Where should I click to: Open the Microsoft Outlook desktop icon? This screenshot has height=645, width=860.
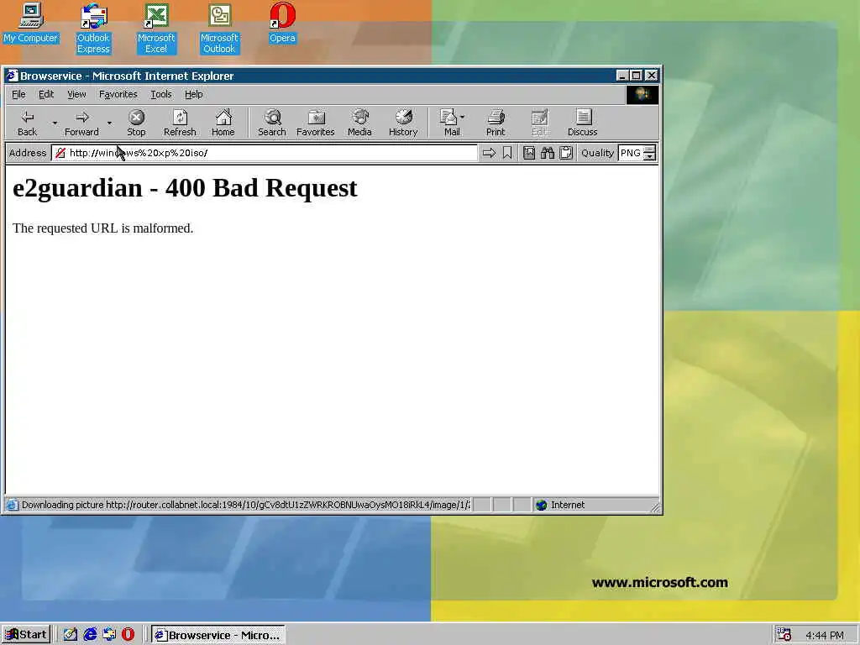tap(219, 29)
